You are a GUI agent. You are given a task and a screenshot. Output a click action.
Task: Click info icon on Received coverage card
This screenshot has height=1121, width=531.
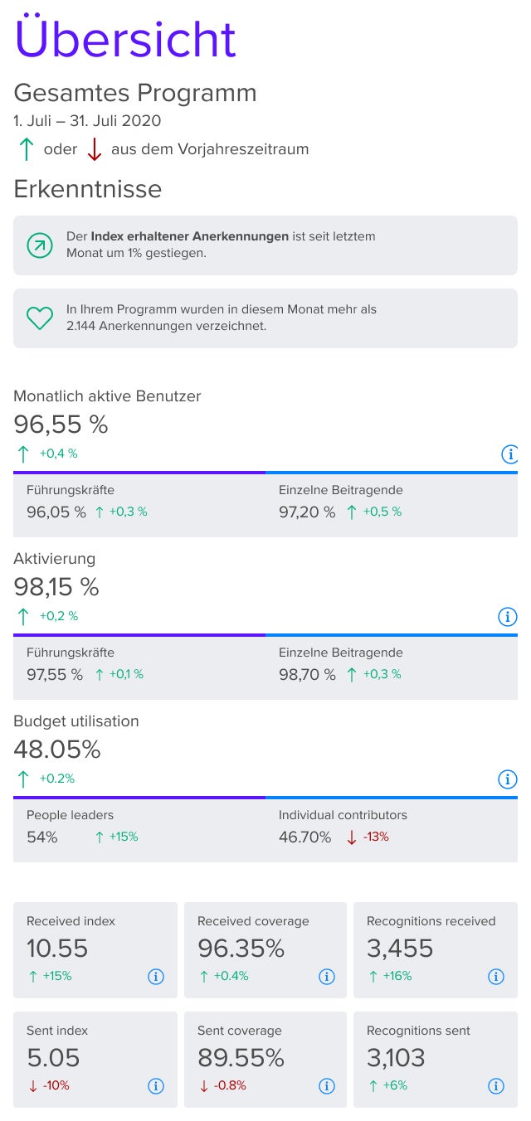pyautogui.click(x=326, y=977)
